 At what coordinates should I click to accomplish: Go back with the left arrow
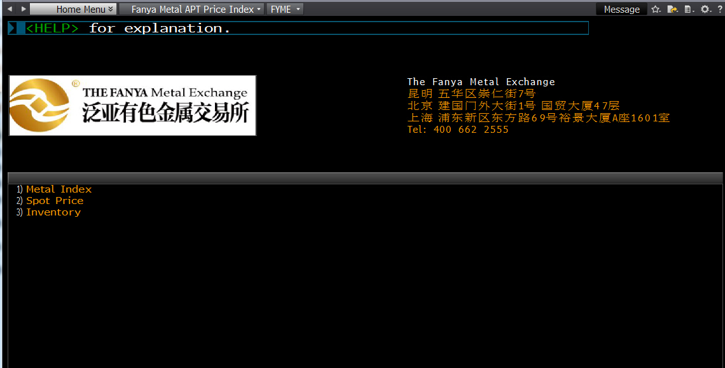tap(10, 9)
